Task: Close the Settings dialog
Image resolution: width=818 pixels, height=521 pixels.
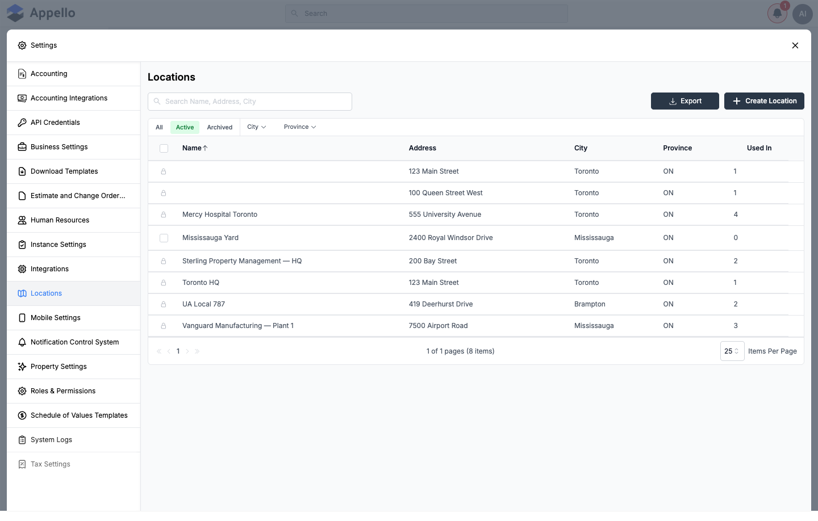Action: click(795, 45)
